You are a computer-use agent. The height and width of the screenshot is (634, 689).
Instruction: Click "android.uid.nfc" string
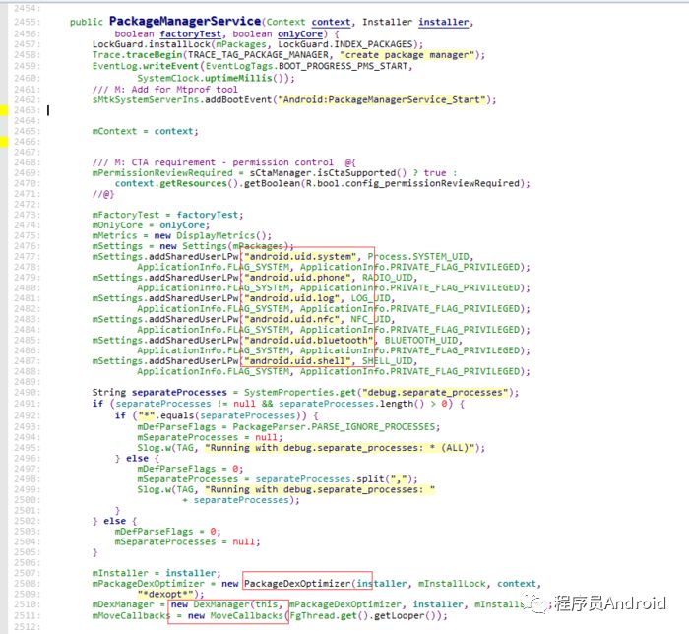tap(291, 319)
